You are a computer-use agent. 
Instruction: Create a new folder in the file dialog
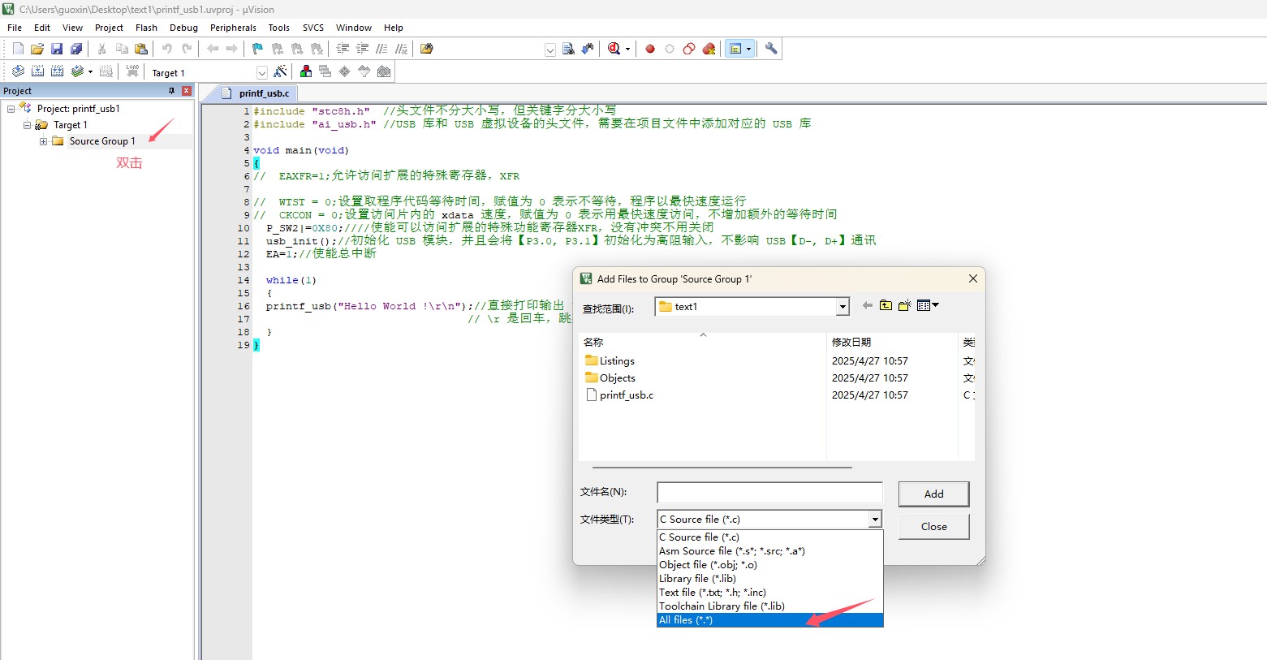pyautogui.click(x=904, y=305)
